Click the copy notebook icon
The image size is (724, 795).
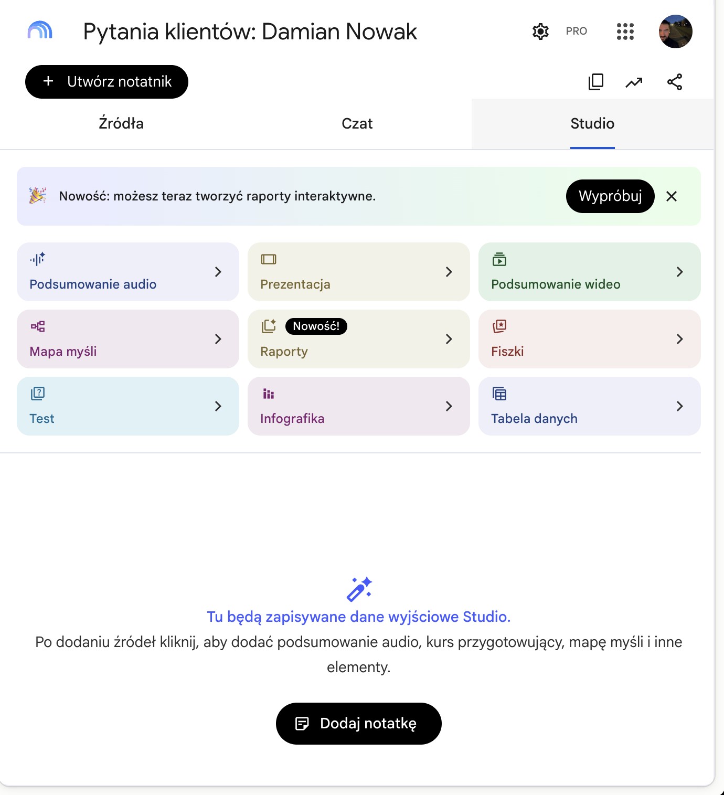(596, 82)
